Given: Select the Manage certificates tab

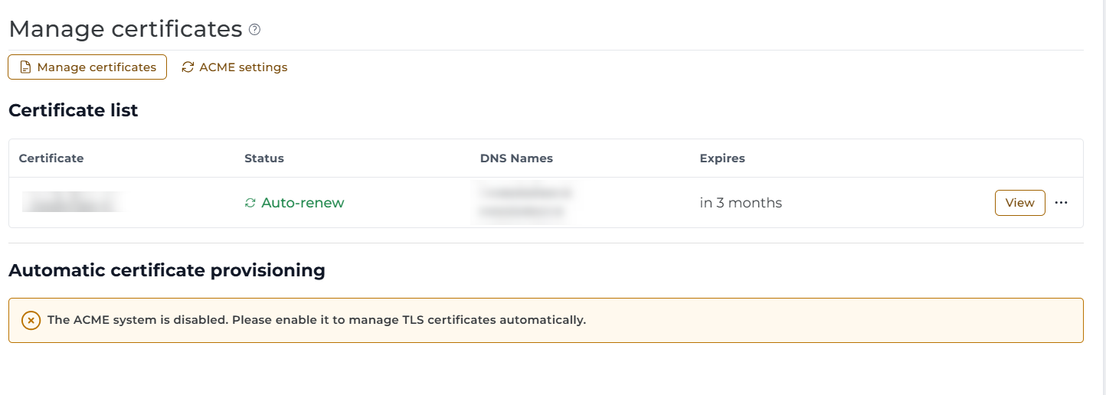Looking at the screenshot, I should pos(87,67).
